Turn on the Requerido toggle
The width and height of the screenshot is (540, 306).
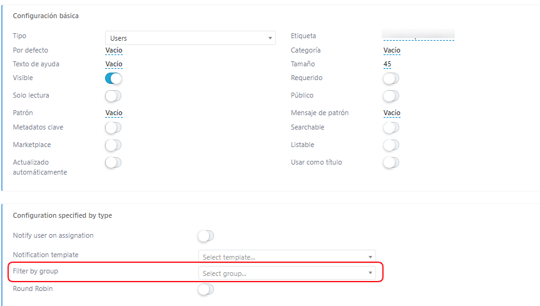pyautogui.click(x=391, y=78)
